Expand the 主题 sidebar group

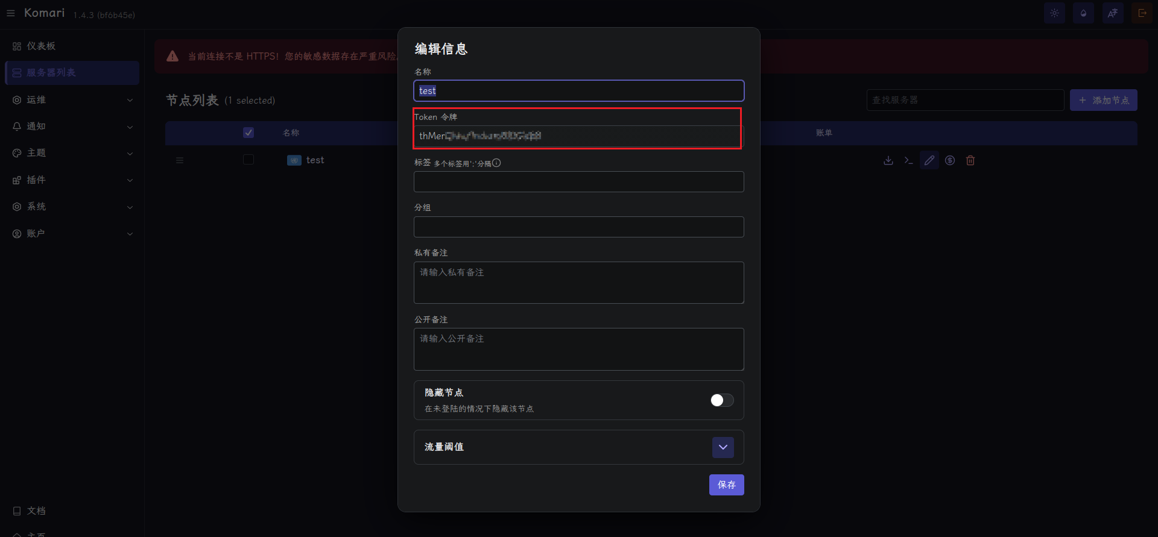click(x=72, y=153)
